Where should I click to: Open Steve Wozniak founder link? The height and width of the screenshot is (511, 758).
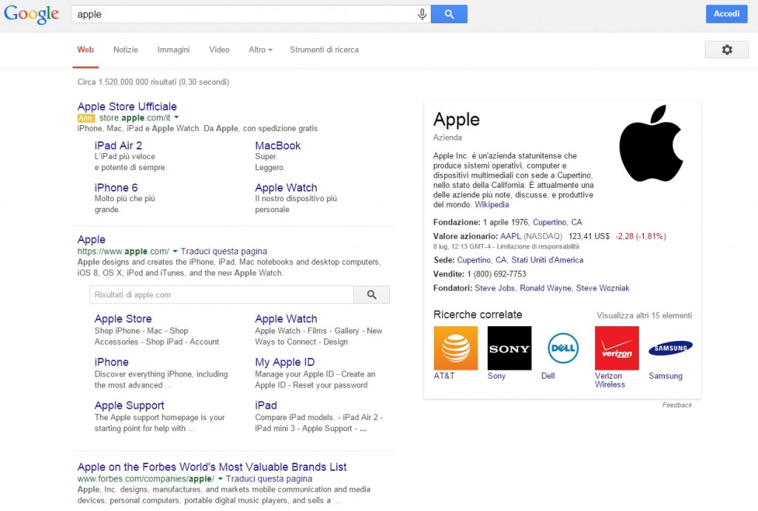coord(603,288)
